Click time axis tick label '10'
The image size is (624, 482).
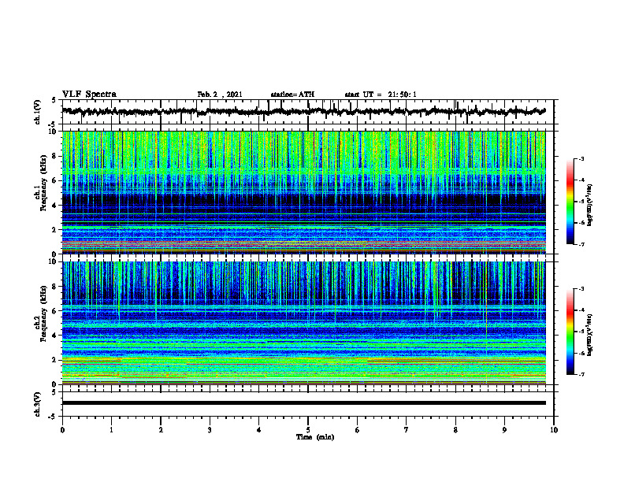(x=554, y=430)
